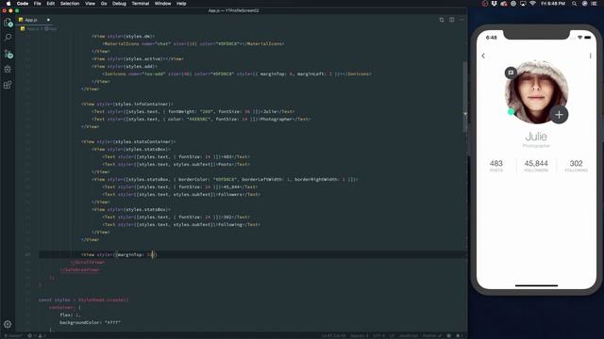Screen dimensions: 604x339
Task: Open the Debug view in the activity bar
Action: click(x=8, y=69)
